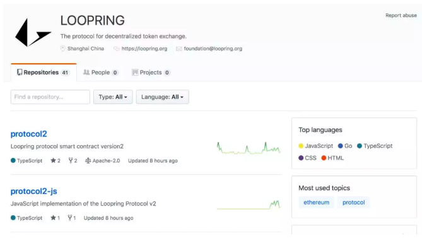Screen dimensions: 422x240
Task: Click the People tab icon
Action: (x=86, y=72)
